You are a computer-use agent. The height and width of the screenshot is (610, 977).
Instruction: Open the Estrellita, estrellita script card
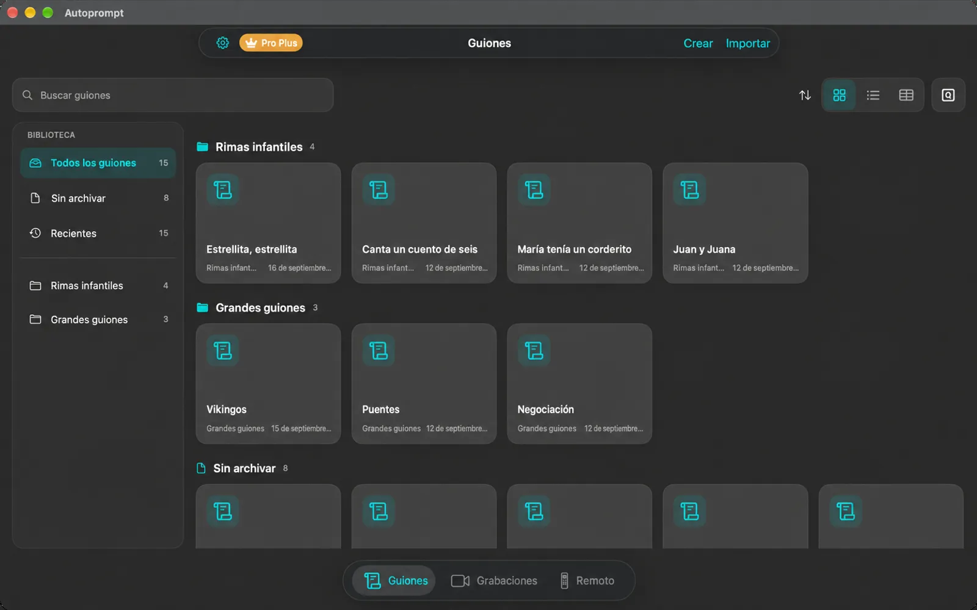tap(268, 223)
